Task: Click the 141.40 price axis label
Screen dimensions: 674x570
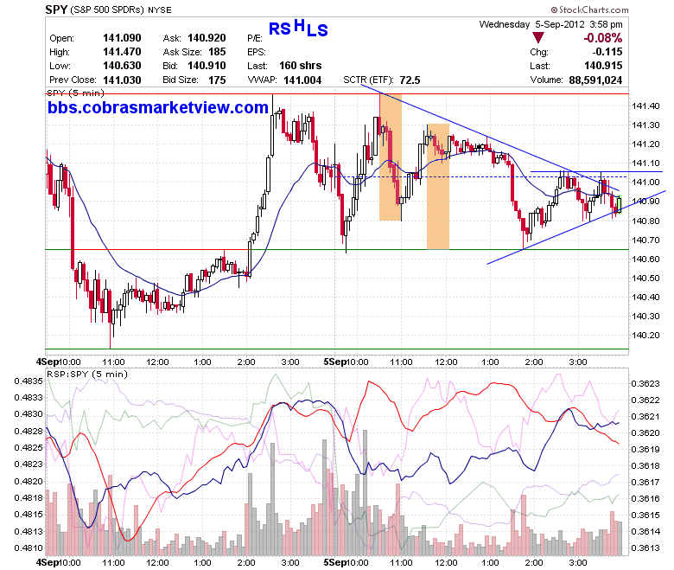Action: coord(645,106)
